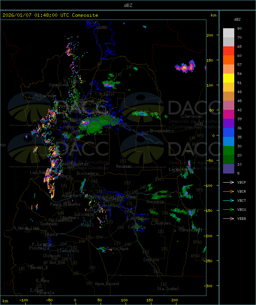Click the 'Nihuil' map label
This screenshot has width=256, height=305.
coord(87,225)
